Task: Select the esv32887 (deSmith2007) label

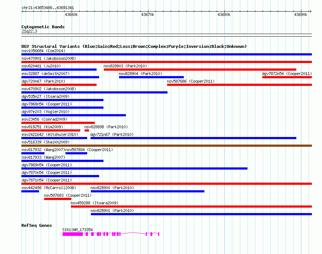Action: 46,74
